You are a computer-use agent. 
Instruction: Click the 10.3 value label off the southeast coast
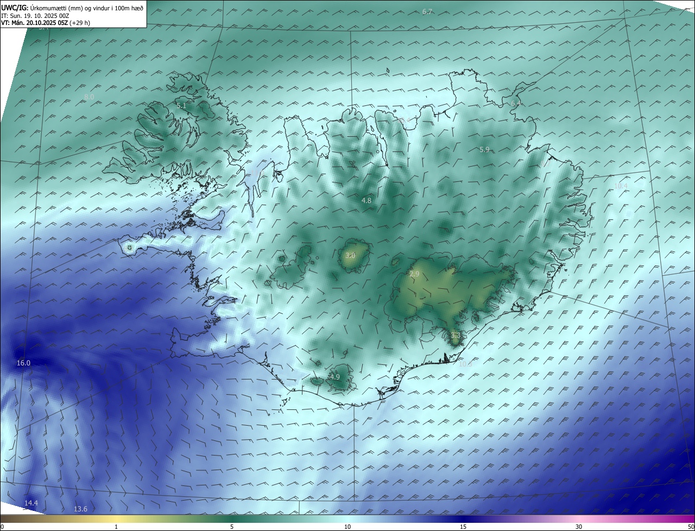click(x=465, y=364)
